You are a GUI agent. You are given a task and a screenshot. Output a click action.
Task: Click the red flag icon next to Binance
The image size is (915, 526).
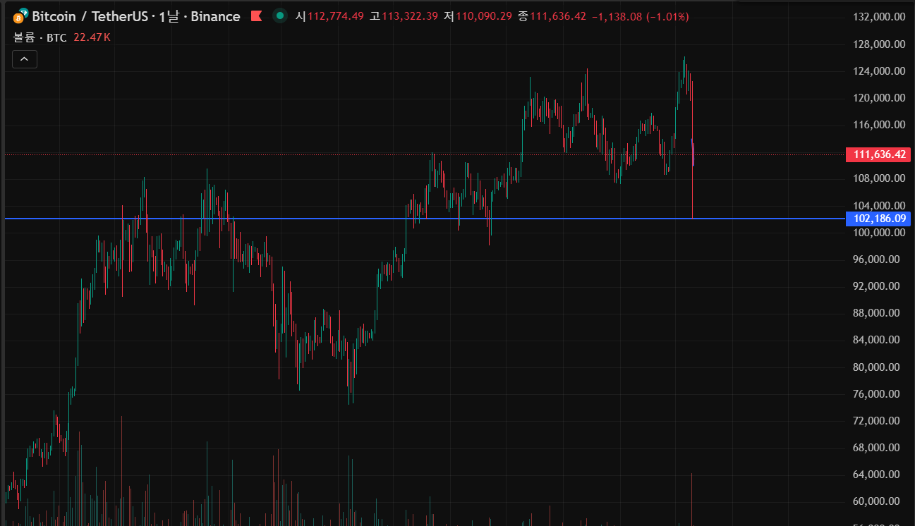coord(256,16)
